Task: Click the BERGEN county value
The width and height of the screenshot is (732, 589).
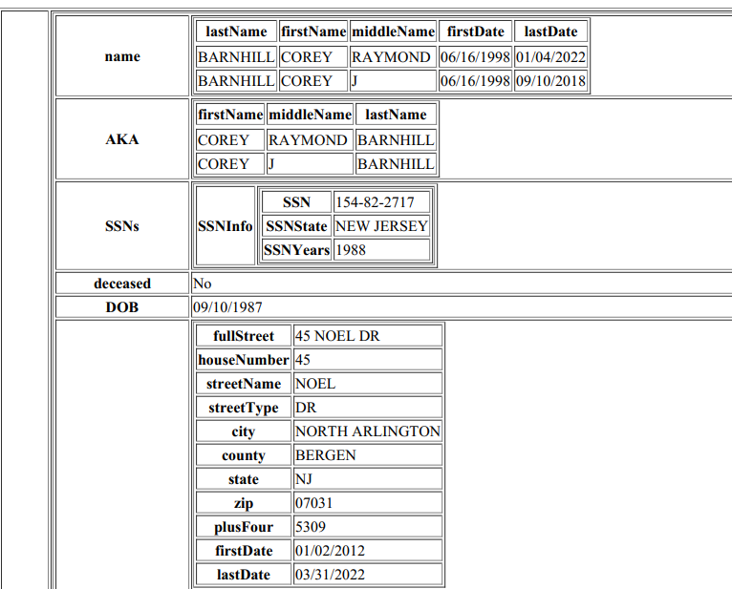Action: pyautogui.click(x=325, y=455)
